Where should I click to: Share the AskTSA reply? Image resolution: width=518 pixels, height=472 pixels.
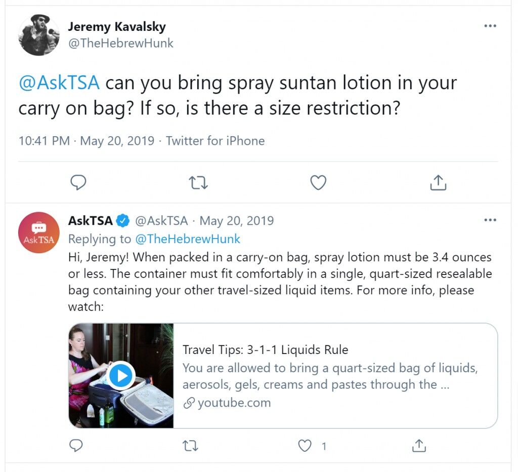(x=419, y=446)
